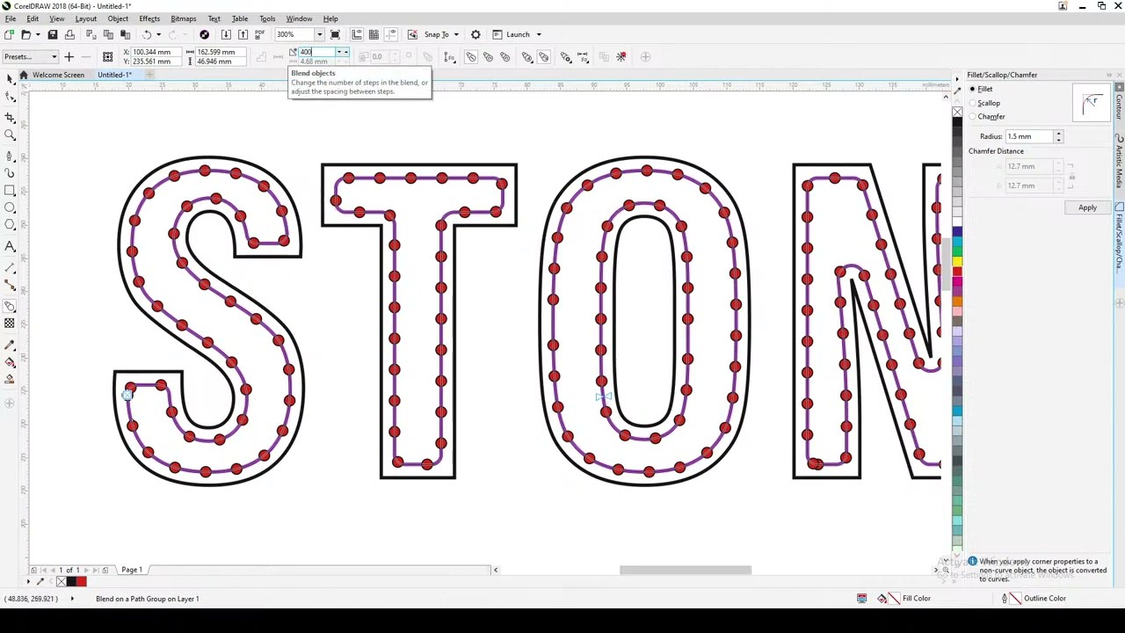This screenshot has height=633, width=1125.
Task: Click the New document icon
Action: [x=9, y=34]
